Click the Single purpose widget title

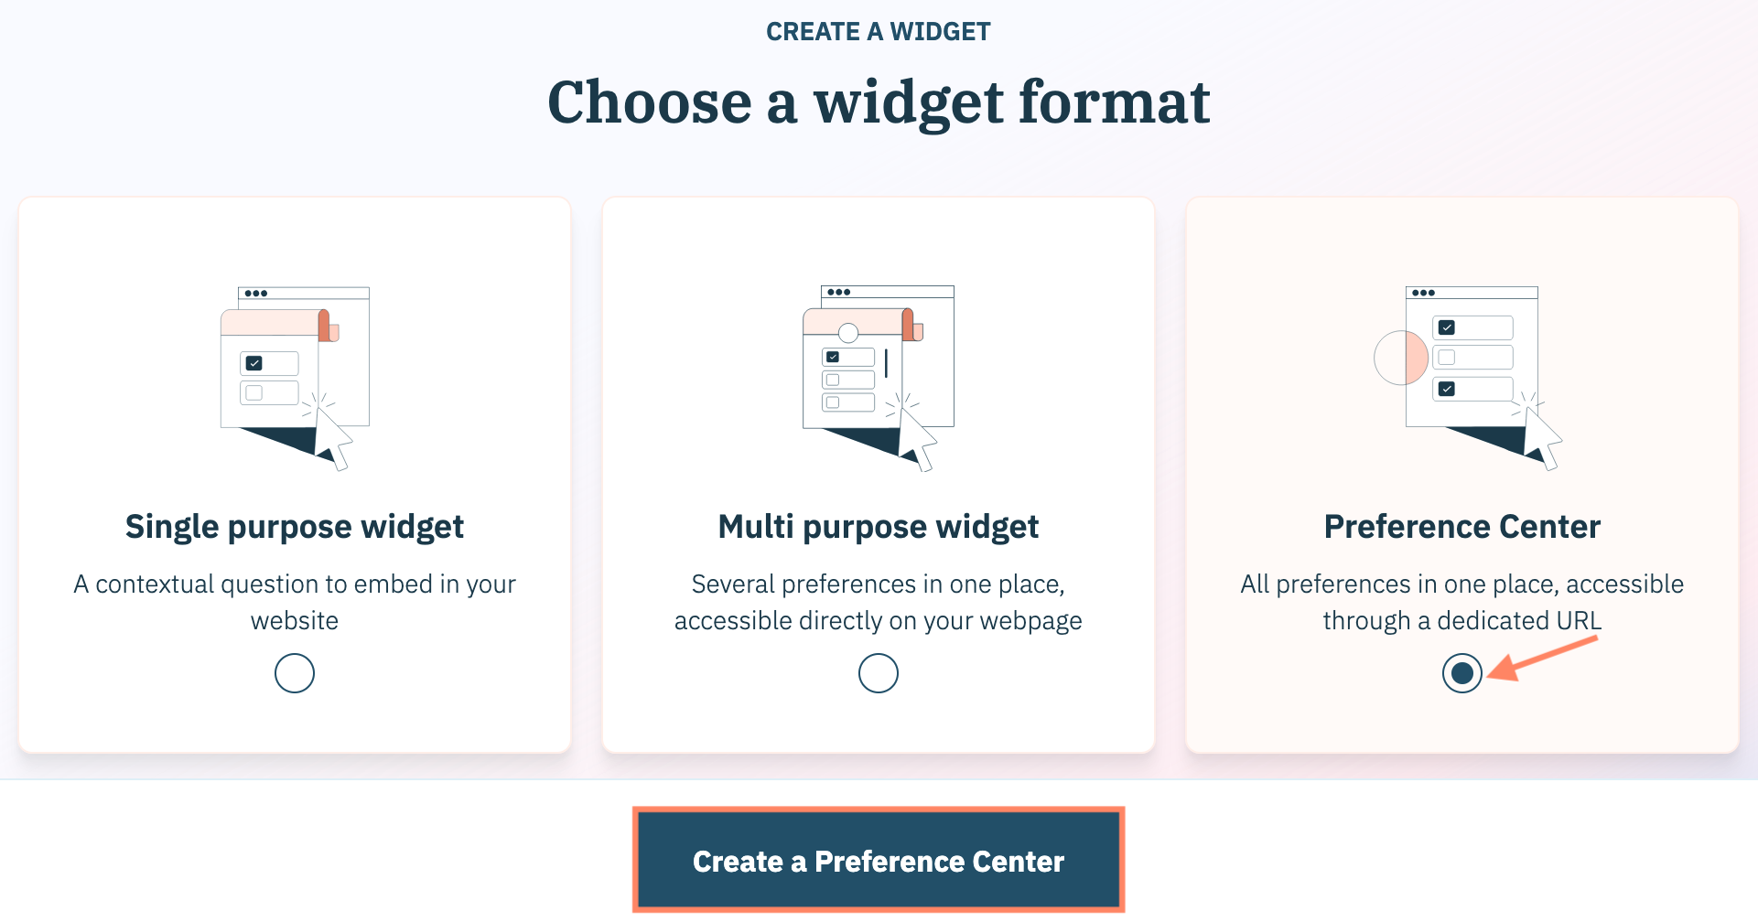click(x=295, y=527)
